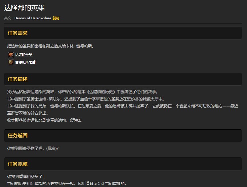
Task: Open the 雷德帕斯之盾 item link
Action: point(25,62)
